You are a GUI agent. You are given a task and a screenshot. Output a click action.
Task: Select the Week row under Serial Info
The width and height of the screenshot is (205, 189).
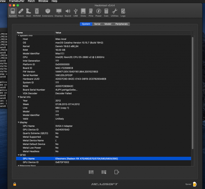tap(104, 104)
